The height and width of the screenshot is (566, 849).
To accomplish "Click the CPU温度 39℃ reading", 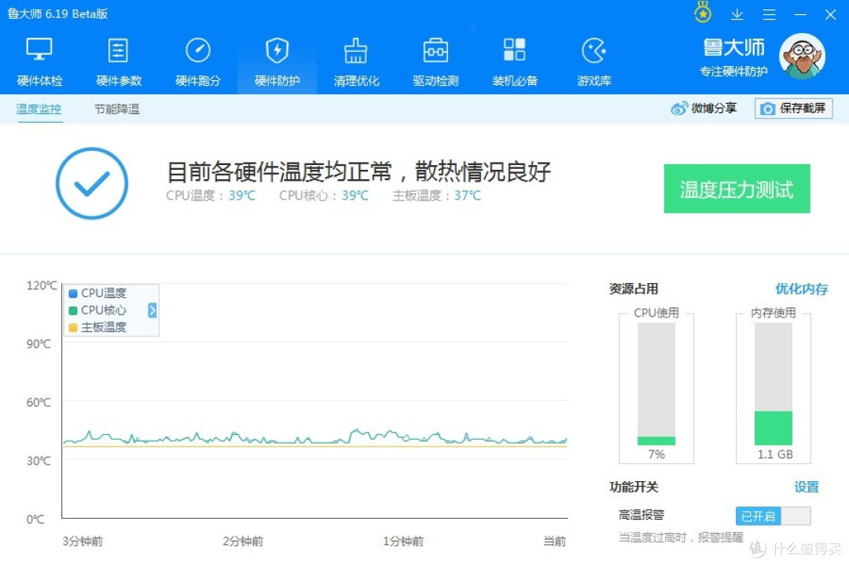I will (x=211, y=196).
